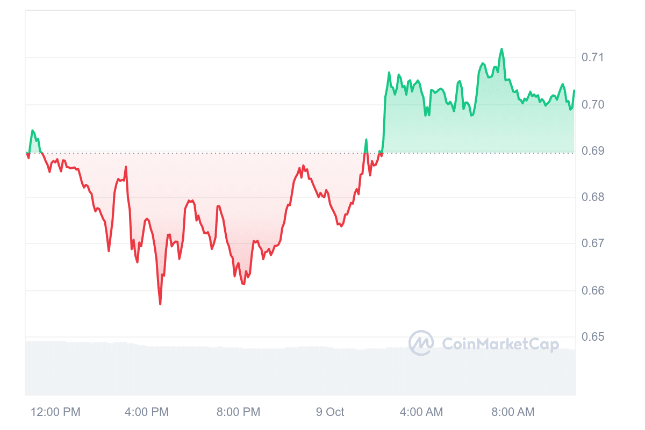Click the 0.70 price axis label
Image resolution: width=645 pixels, height=430 pixels.
pos(592,104)
